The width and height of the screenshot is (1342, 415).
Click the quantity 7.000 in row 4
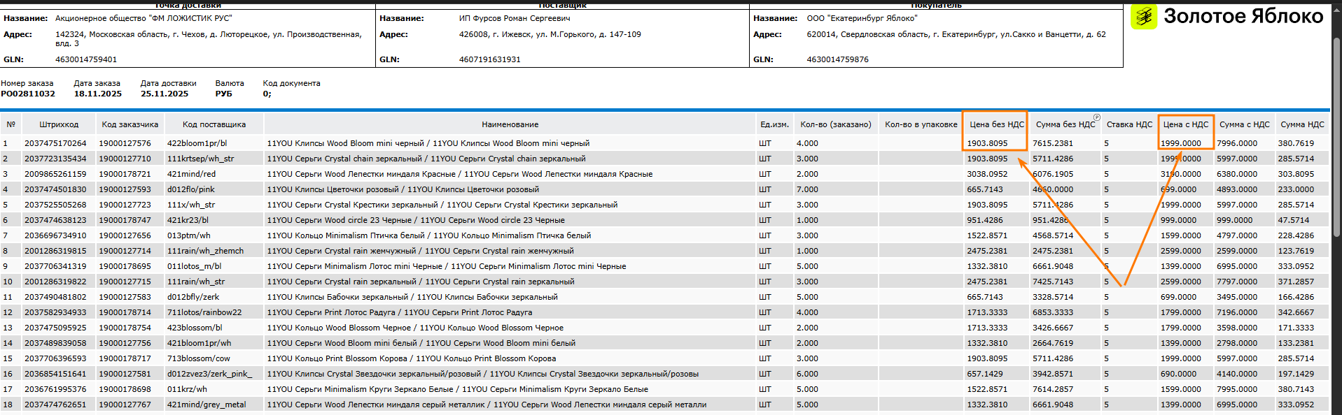coord(807,189)
